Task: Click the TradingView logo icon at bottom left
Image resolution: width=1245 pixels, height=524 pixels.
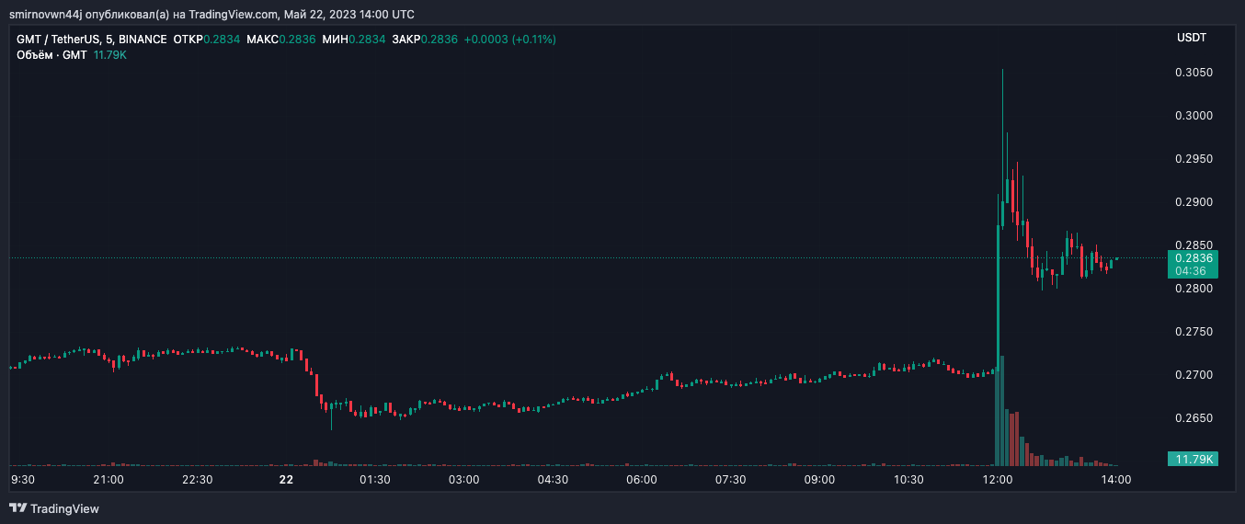Action: [x=18, y=508]
